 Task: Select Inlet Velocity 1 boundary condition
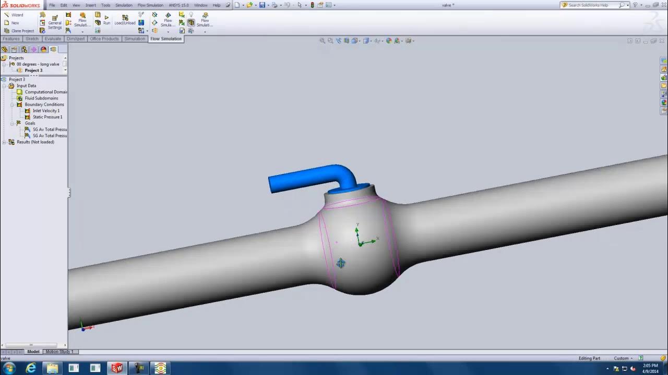tap(46, 110)
